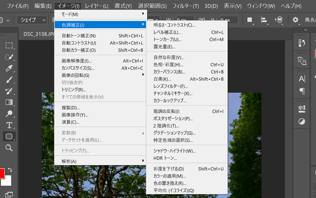Choose 自動コントラスト from Image menu
316x198 pixels.
pos(100,43)
